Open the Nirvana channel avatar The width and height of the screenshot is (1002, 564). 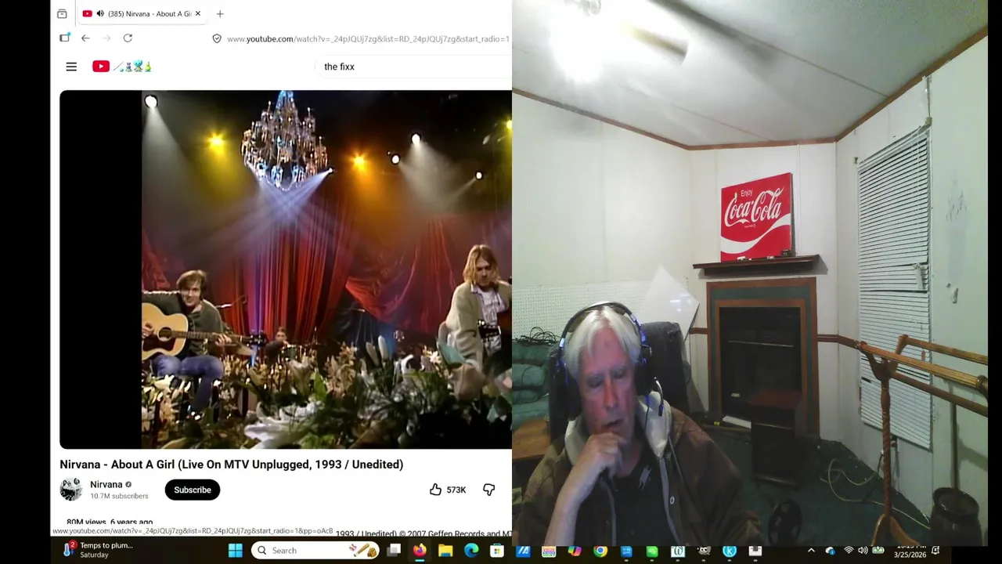[71, 490]
